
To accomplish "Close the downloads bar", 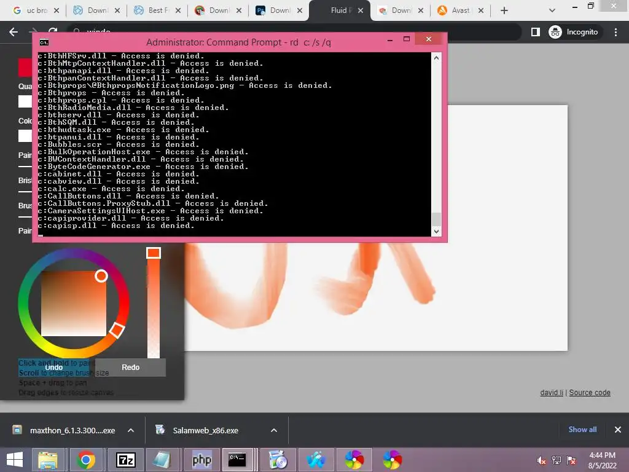I will coord(618,430).
